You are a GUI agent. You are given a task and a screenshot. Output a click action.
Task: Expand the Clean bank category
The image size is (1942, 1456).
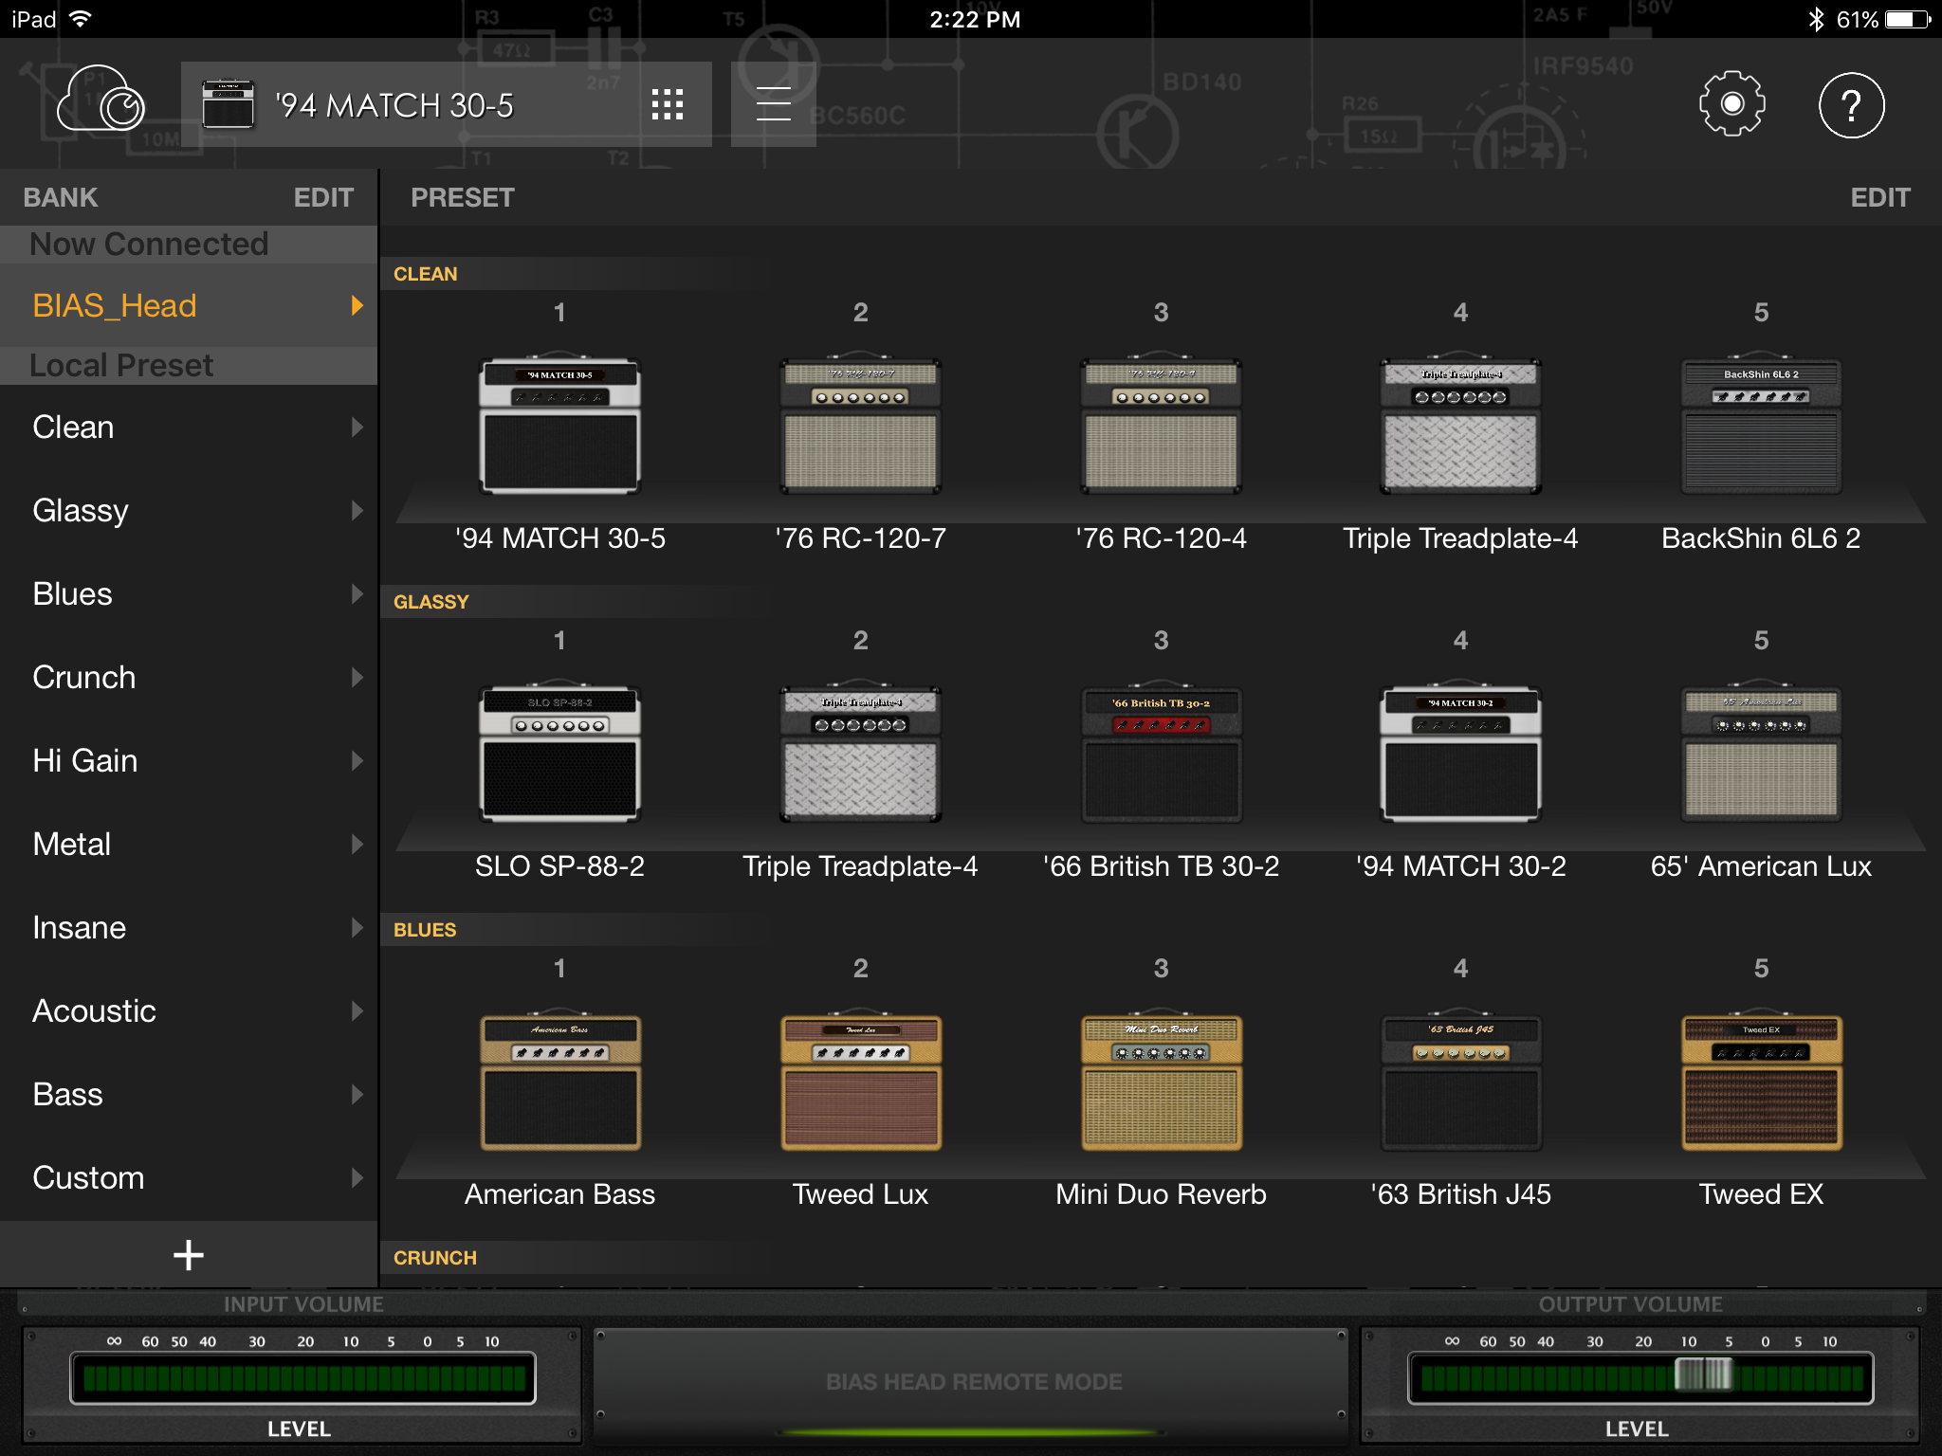pos(190,427)
